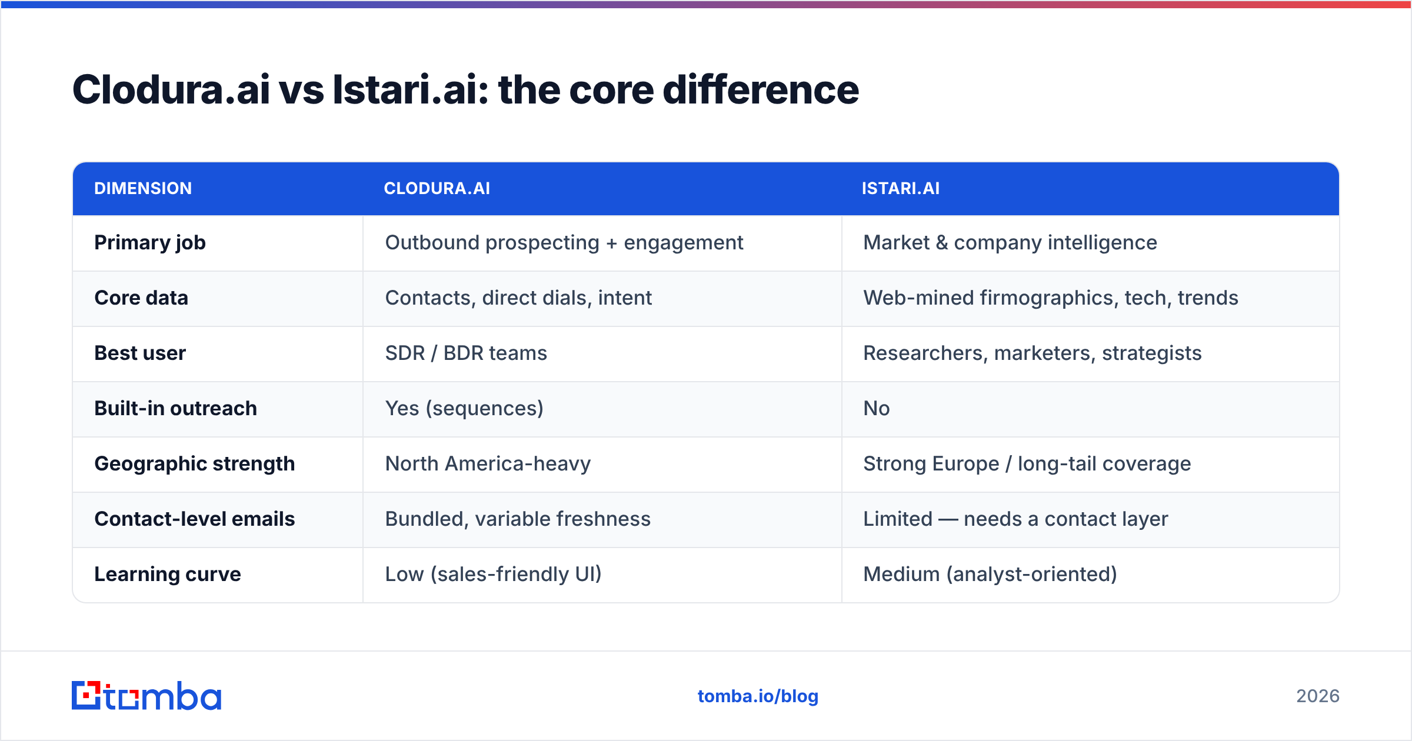The height and width of the screenshot is (741, 1412).
Task: Select the 'Best user' row label
Action: pyautogui.click(x=140, y=353)
